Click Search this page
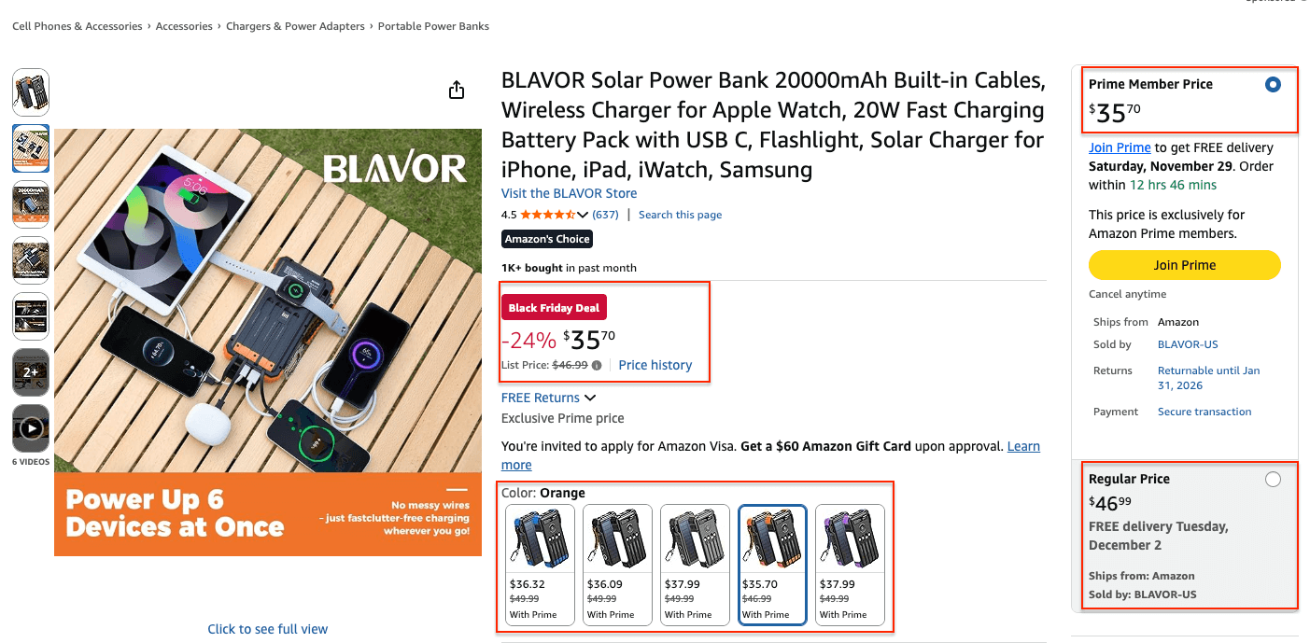Screen dimensions: 1310x643 pyautogui.click(x=680, y=214)
